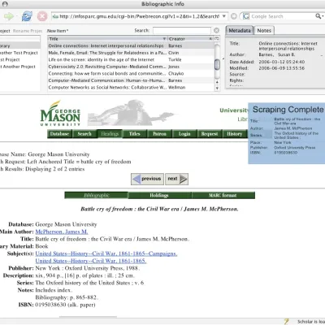Click the Title value in Metadata panel

tap(288, 46)
